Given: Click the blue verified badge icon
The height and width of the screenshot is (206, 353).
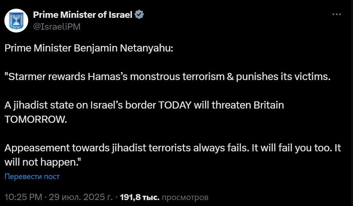Looking at the screenshot, I should 140,15.
